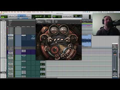
Task: Open the File menu
Action: (9, 12)
